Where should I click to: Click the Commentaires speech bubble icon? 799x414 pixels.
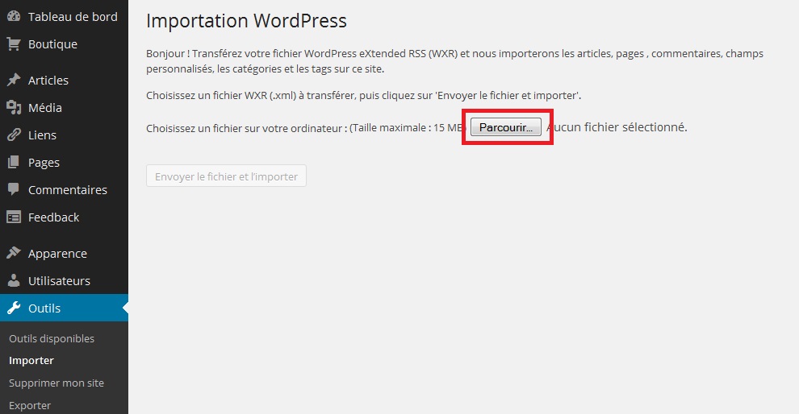(14, 190)
